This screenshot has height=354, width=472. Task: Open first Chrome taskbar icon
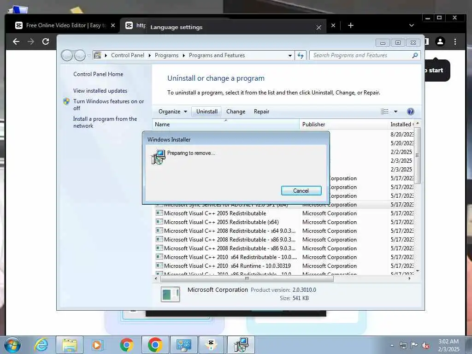[127, 345]
